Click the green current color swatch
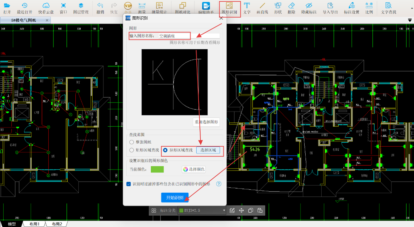The height and width of the screenshot is (227, 414). [157, 169]
